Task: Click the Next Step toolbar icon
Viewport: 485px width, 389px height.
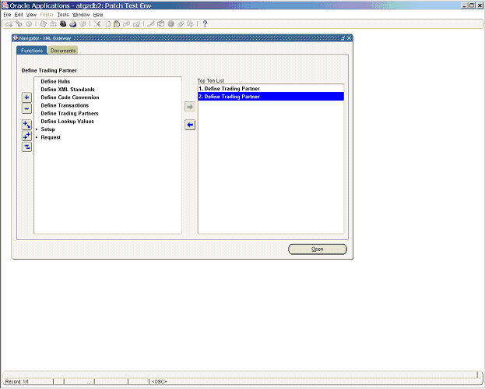Action: (x=53, y=24)
